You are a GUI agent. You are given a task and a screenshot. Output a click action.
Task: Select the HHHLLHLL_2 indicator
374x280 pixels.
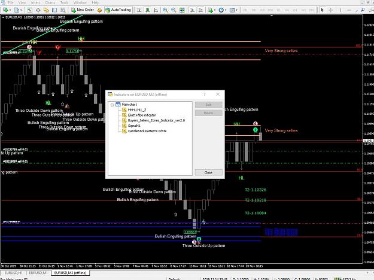click(x=137, y=110)
